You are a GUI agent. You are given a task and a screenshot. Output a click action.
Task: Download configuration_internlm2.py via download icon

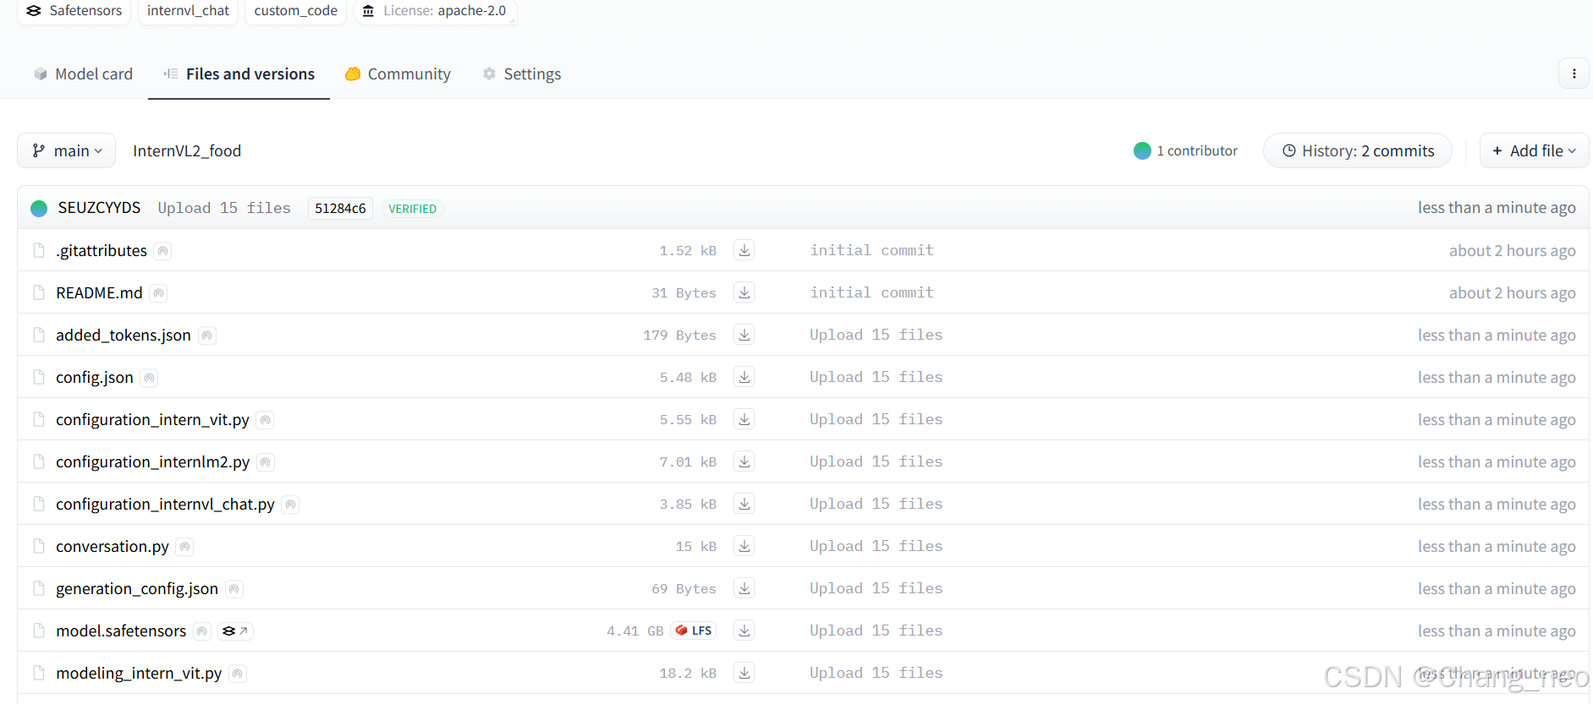[744, 461]
